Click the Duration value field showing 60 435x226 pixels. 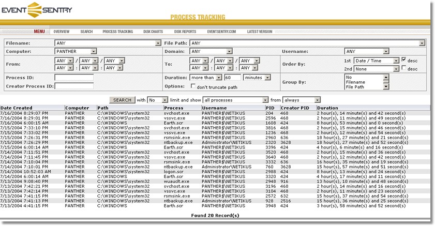[x=232, y=78]
